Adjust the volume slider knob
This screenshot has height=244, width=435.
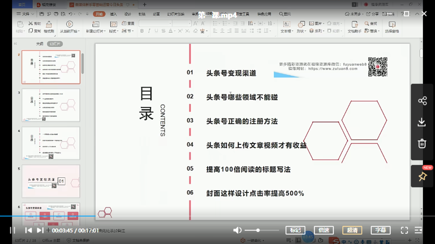pos(258,230)
